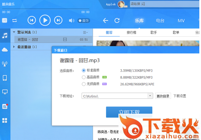Switch playback loop mode icon
Screen dimensions: 201x140
[x=14, y=20]
